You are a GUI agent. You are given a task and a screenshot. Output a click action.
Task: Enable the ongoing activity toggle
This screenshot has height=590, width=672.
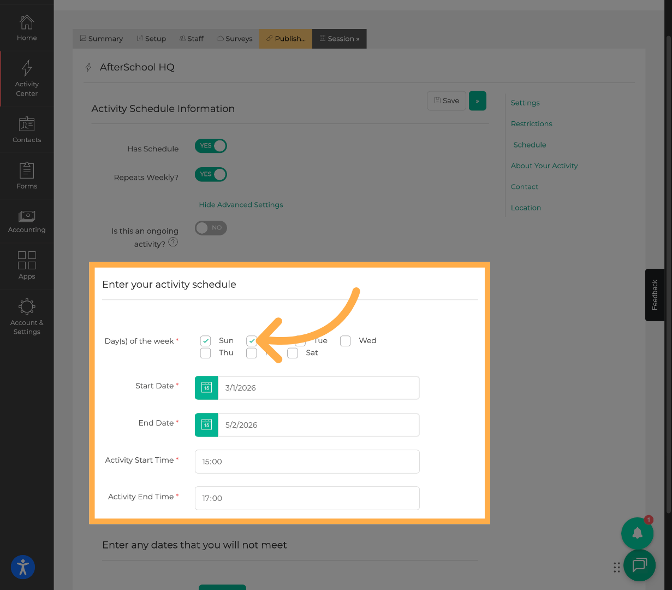[x=211, y=228]
